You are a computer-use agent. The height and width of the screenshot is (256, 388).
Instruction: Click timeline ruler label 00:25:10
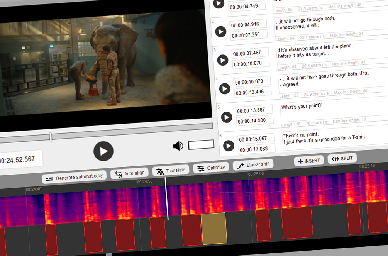(367, 166)
